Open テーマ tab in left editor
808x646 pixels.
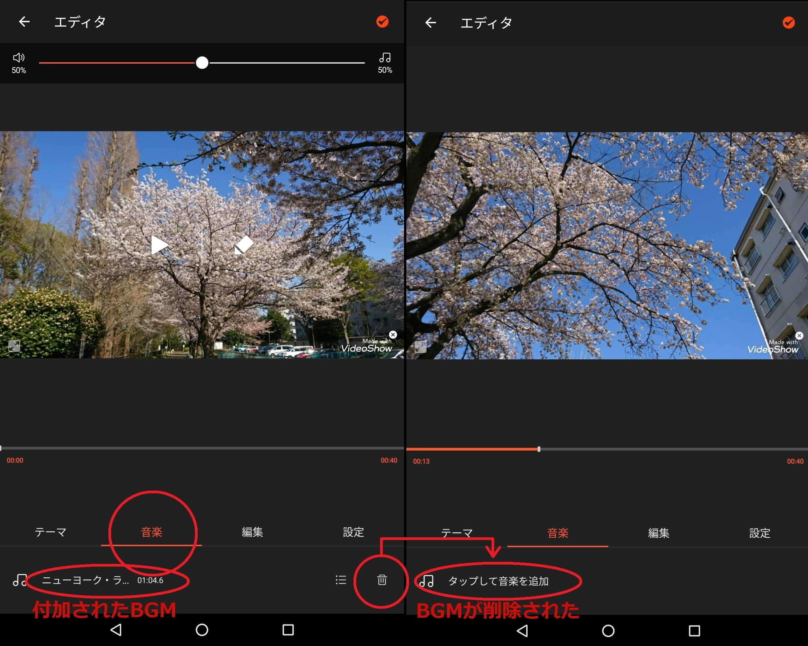pyautogui.click(x=50, y=532)
